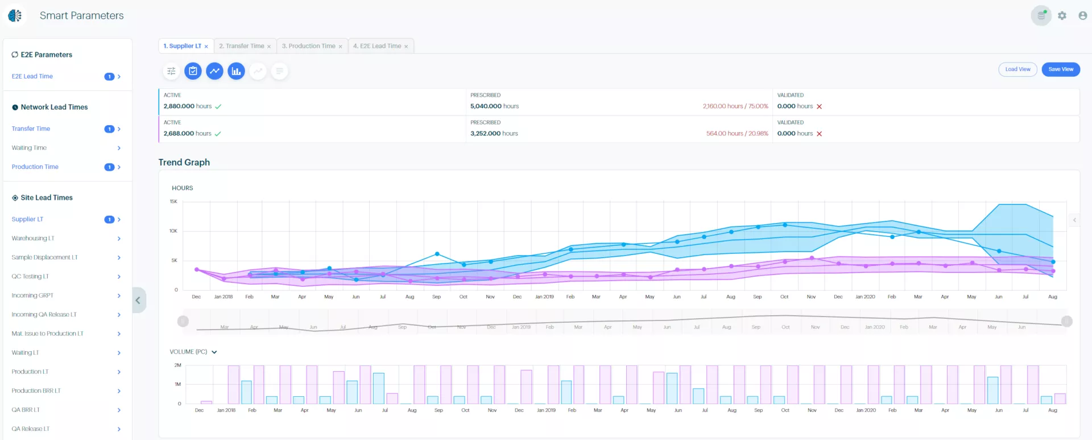This screenshot has height=440, width=1092.
Task: Grab the right range slider handle
Action: [1067, 321]
